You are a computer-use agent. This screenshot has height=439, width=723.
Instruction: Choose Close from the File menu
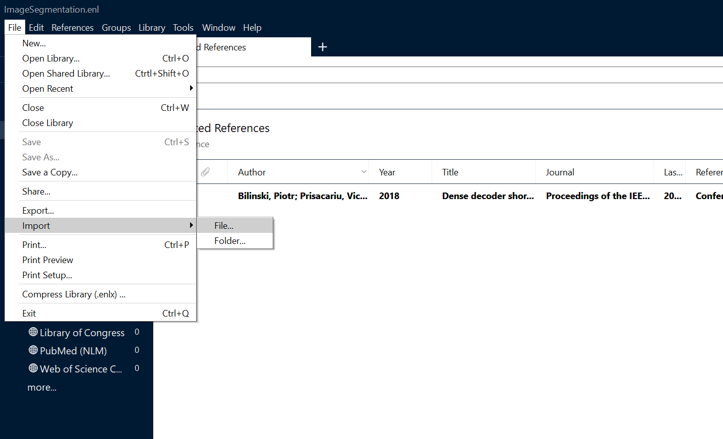(x=100, y=108)
